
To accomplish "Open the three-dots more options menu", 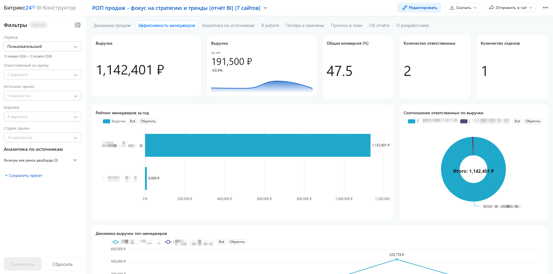I will click(545, 8).
